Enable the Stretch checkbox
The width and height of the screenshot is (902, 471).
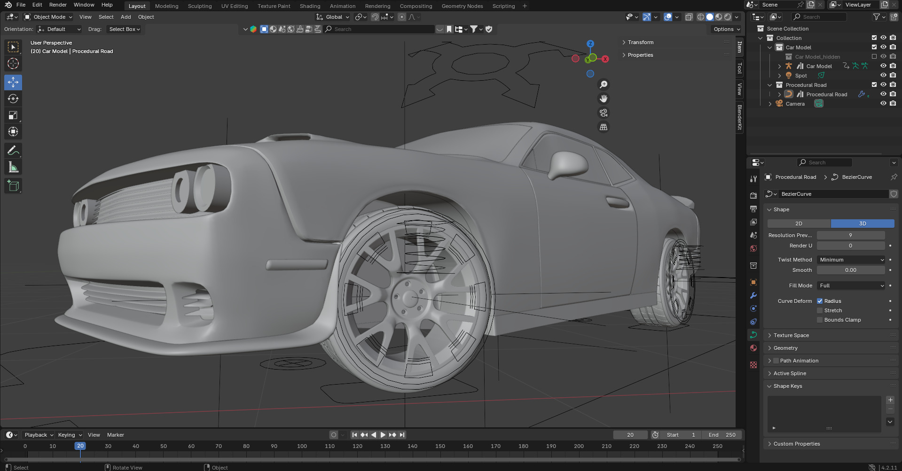pyautogui.click(x=820, y=310)
